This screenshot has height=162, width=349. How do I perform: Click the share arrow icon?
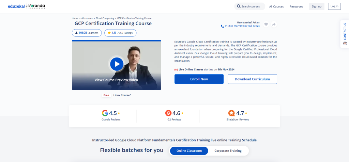[274, 25]
